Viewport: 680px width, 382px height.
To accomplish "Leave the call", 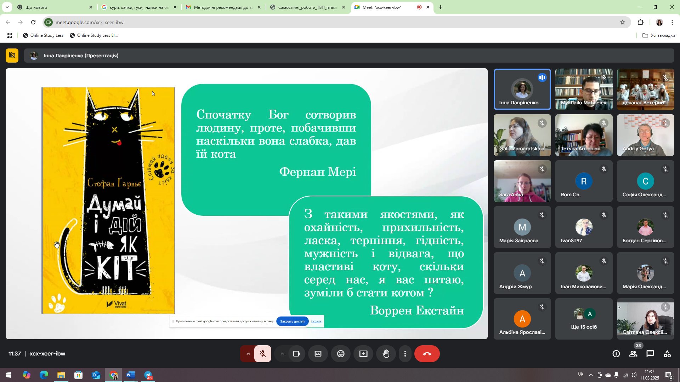I will click(x=427, y=354).
